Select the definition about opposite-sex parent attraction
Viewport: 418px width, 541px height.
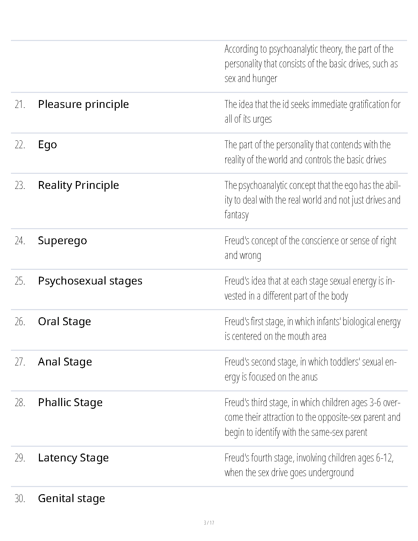312,417
